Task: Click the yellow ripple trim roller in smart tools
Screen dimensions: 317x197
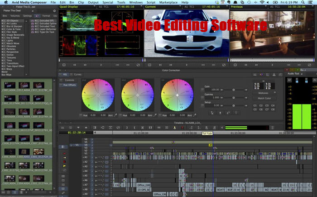Action: coord(64,166)
